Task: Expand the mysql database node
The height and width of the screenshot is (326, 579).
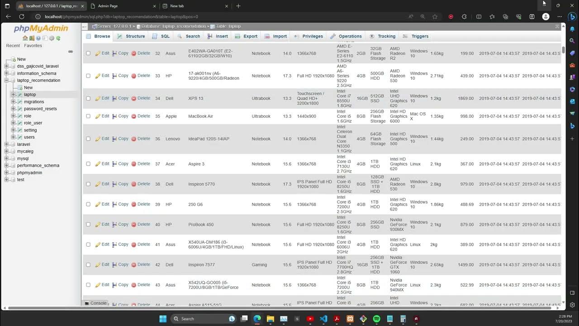Action: [6, 158]
